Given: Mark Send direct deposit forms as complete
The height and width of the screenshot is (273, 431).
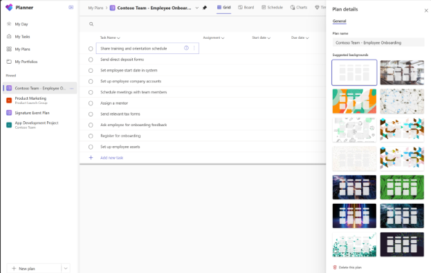Looking at the screenshot, I should (x=91, y=60).
